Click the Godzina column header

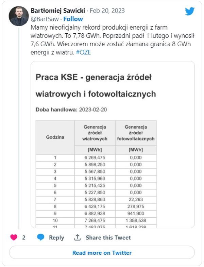click(x=55, y=137)
